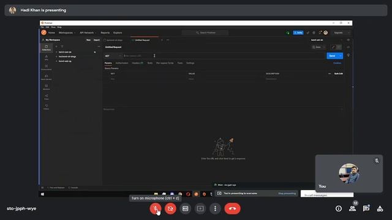Open a new request tab with plus

click(162, 40)
